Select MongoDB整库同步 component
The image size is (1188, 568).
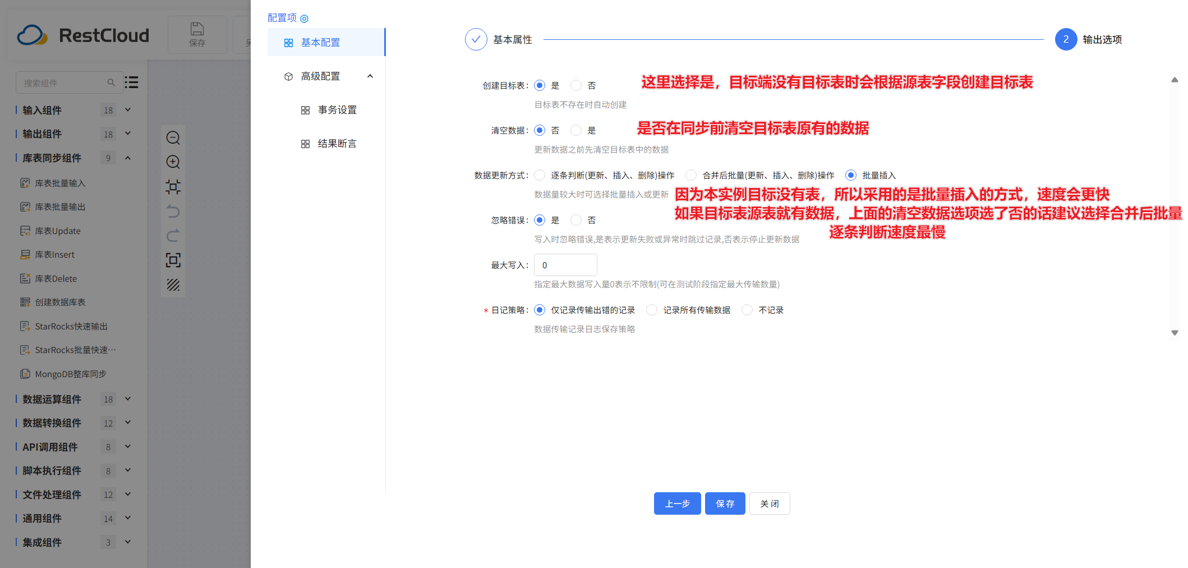63,374
